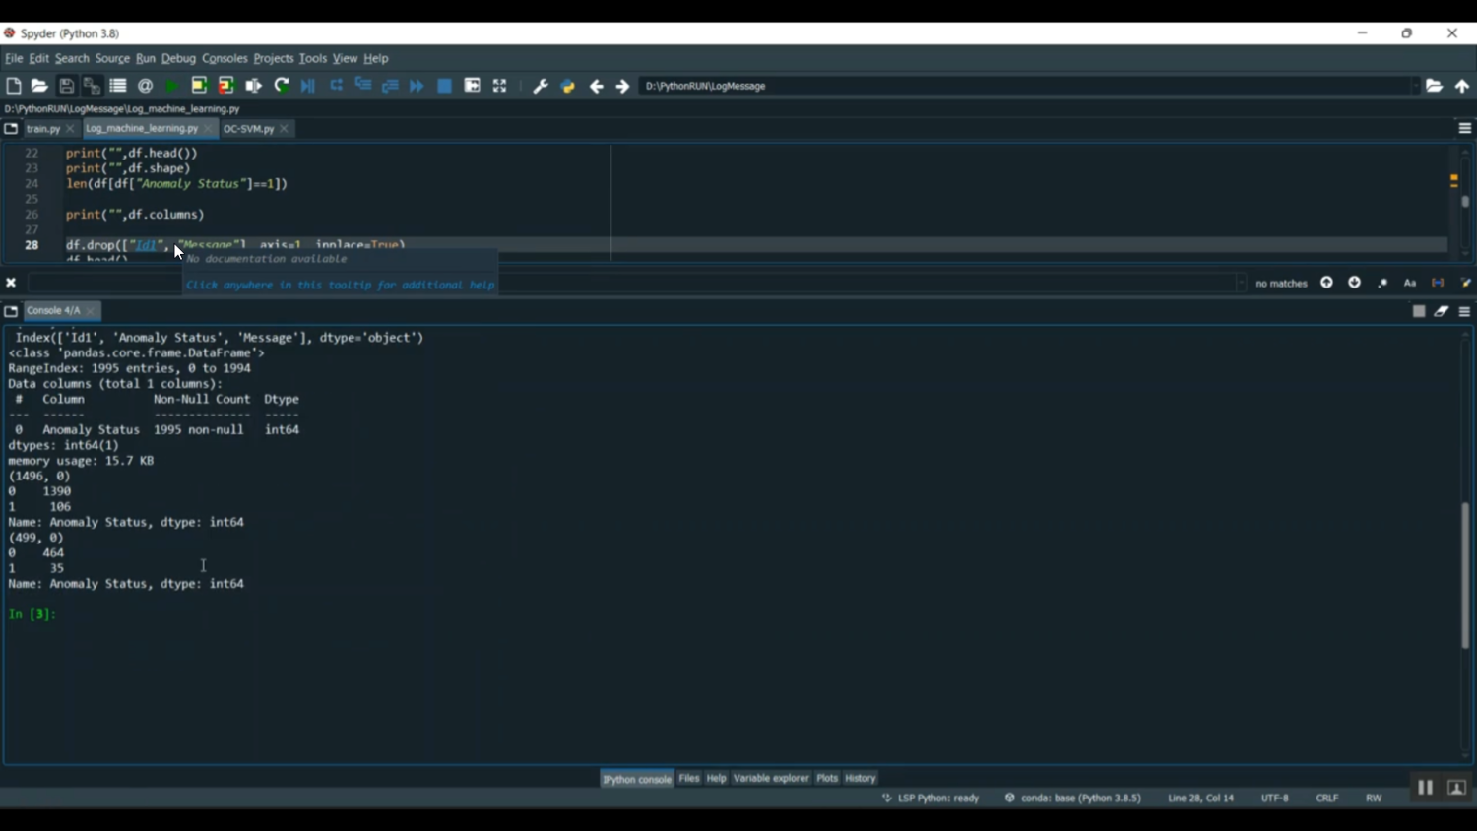The image size is (1477, 831).
Task: Open the editor pane options menu
Action: point(1464,129)
